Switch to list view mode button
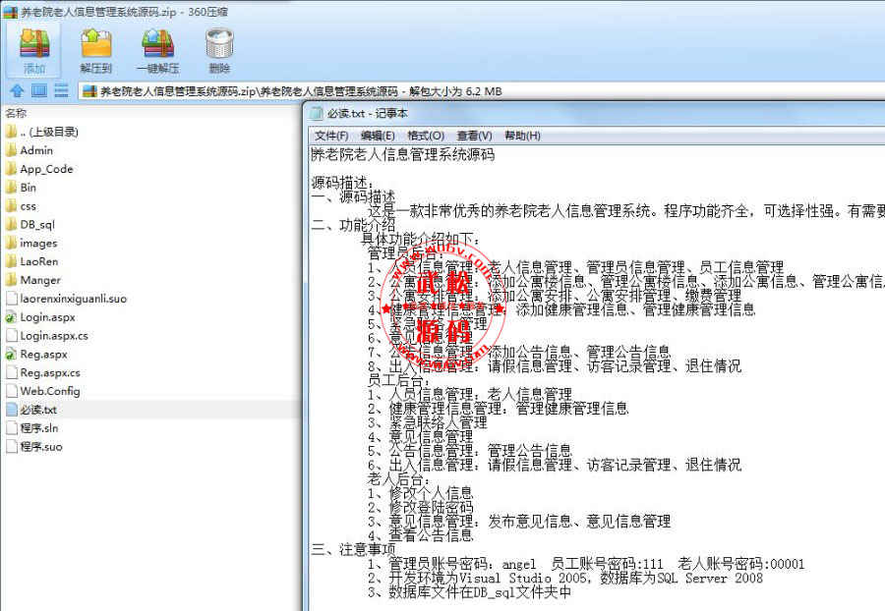Image resolution: width=885 pixels, height=611 pixels. [x=61, y=90]
